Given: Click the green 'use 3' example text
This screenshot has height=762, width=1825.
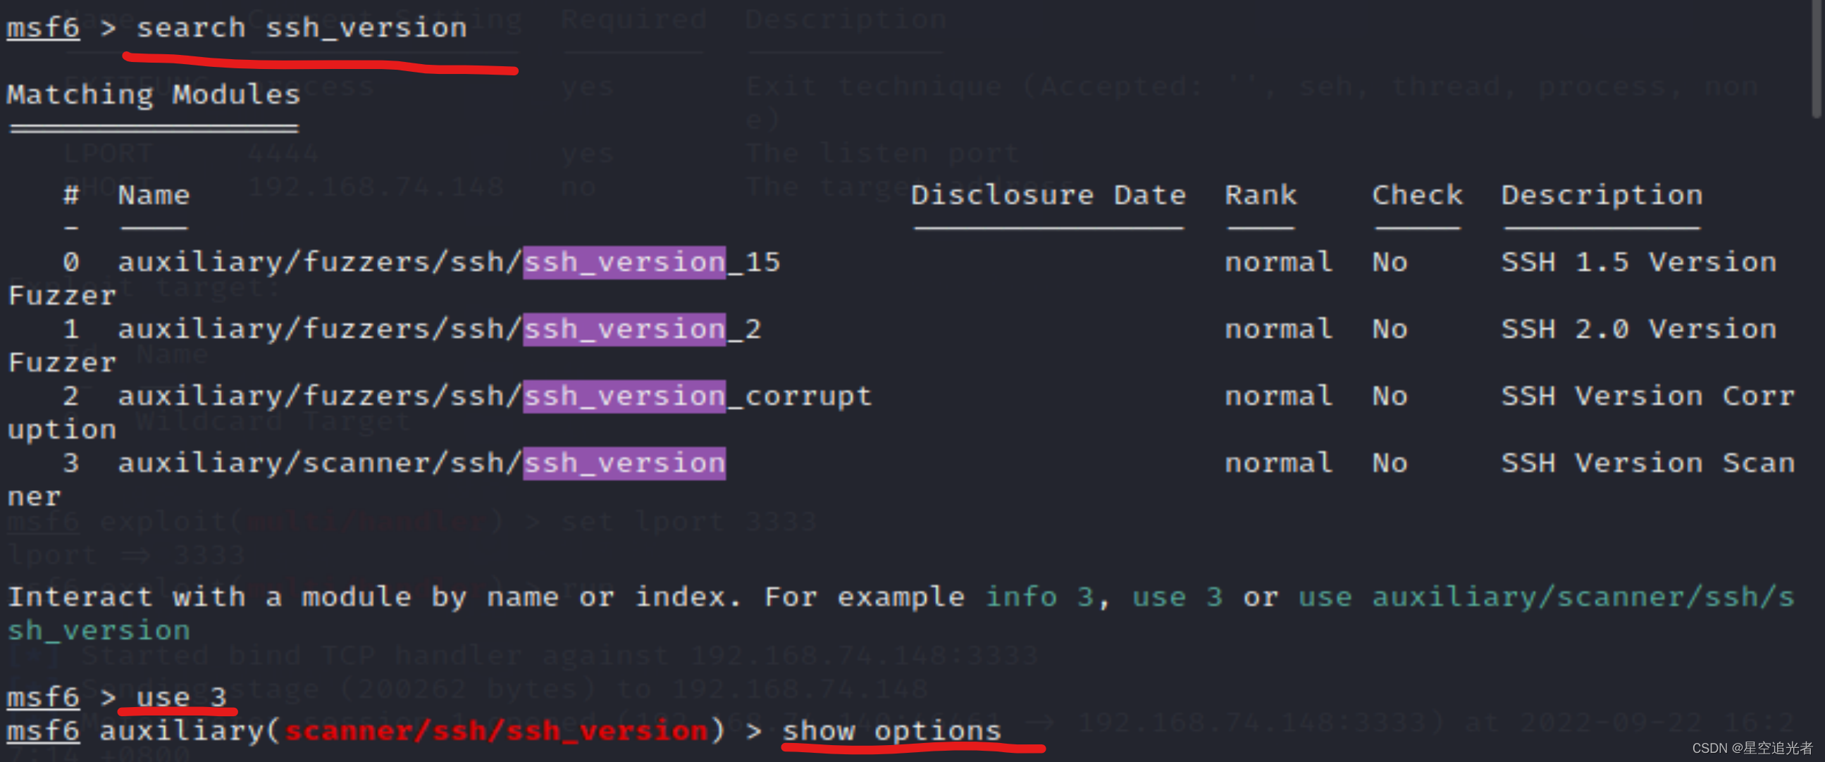Looking at the screenshot, I should click(x=1177, y=597).
